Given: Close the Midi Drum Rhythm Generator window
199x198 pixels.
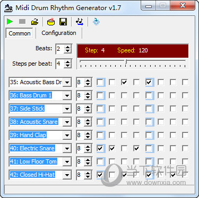Looking at the screenshot, I should click(x=183, y=6).
